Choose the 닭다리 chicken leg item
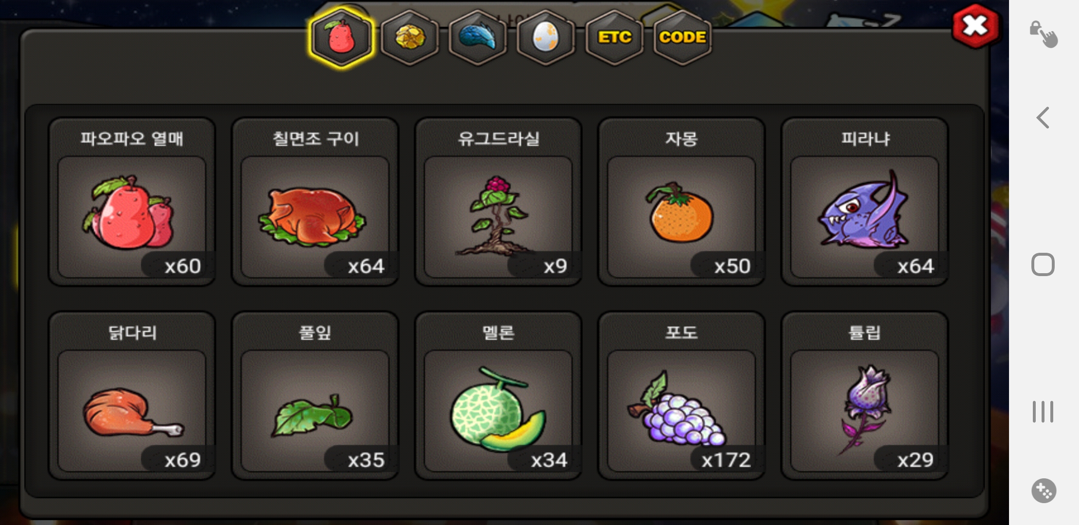 point(132,396)
